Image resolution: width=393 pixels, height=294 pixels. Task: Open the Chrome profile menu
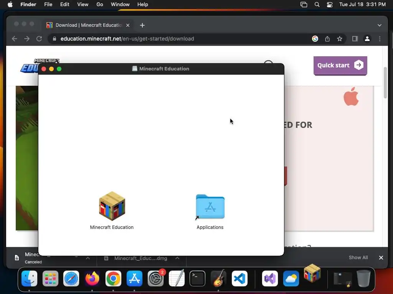pyautogui.click(x=367, y=39)
